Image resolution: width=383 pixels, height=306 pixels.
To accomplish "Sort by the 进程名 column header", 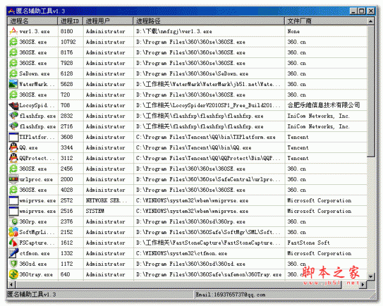I will point(33,21).
